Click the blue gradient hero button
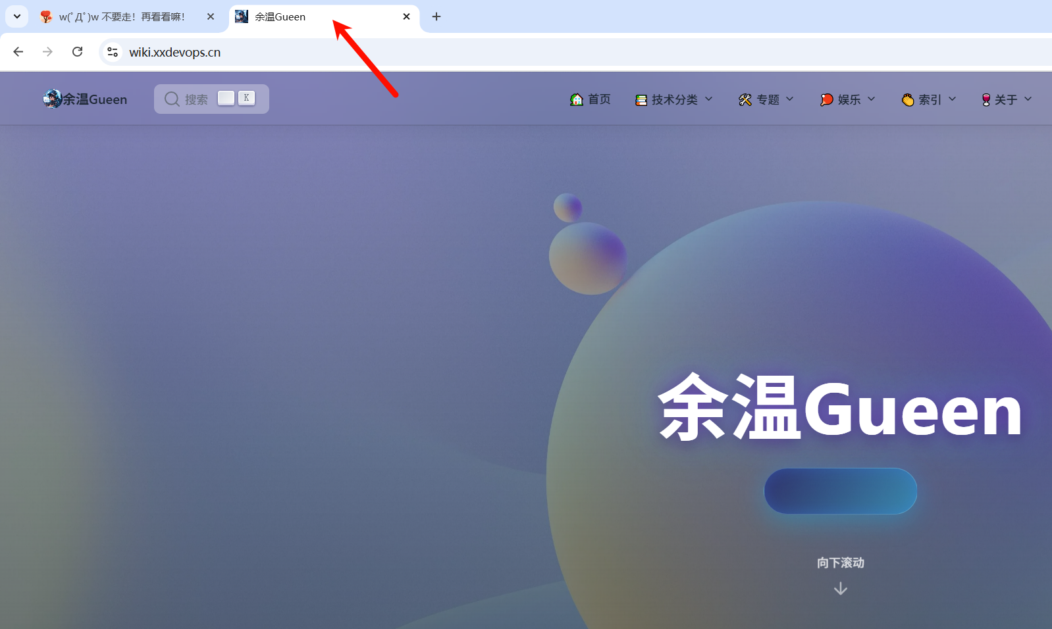This screenshot has width=1052, height=629. click(840, 491)
